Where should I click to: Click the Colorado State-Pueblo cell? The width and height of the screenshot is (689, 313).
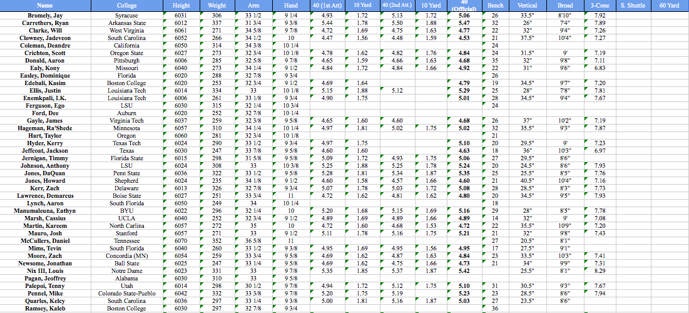click(126, 293)
